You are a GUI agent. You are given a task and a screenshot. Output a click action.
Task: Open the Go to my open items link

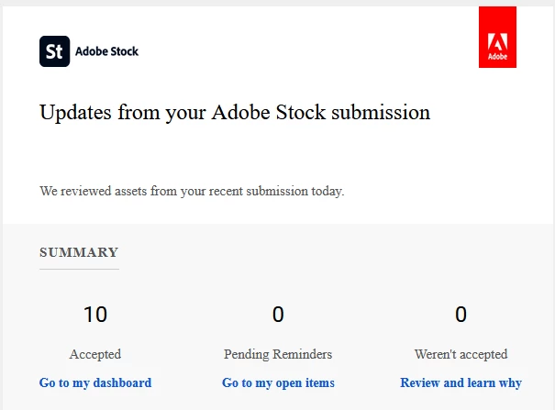278,382
